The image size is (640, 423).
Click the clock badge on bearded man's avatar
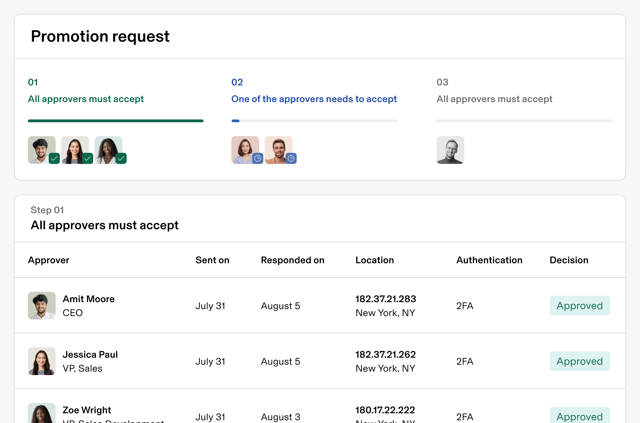click(x=291, y=158)
